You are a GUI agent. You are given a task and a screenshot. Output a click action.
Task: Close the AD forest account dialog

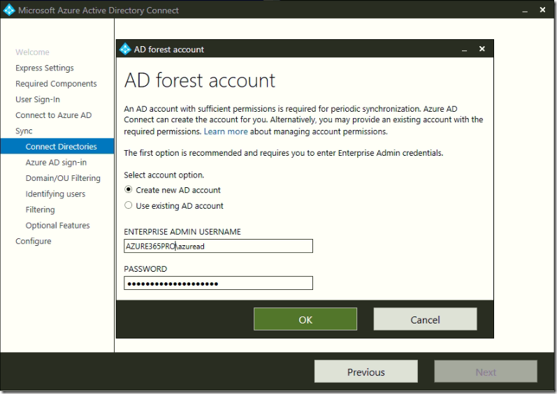pos(482,49)
